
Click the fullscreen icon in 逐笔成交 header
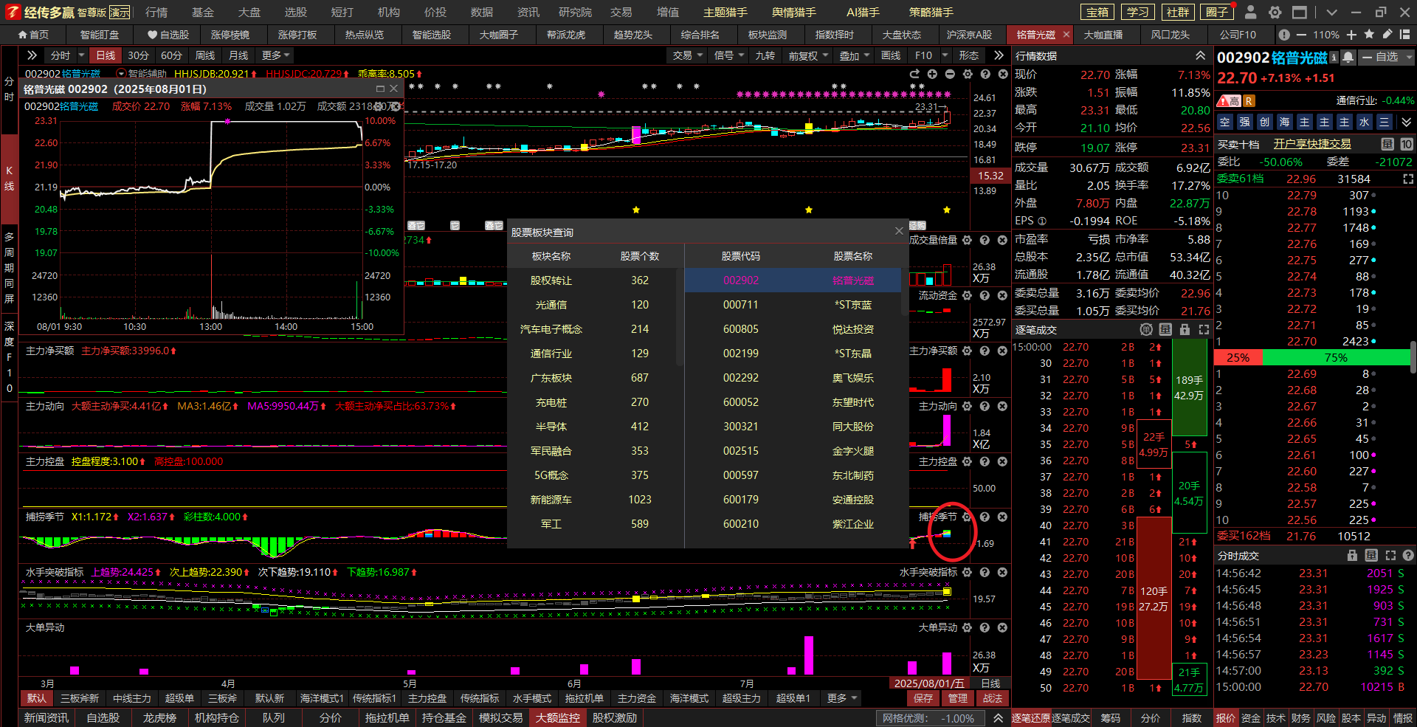[1204, 329]
